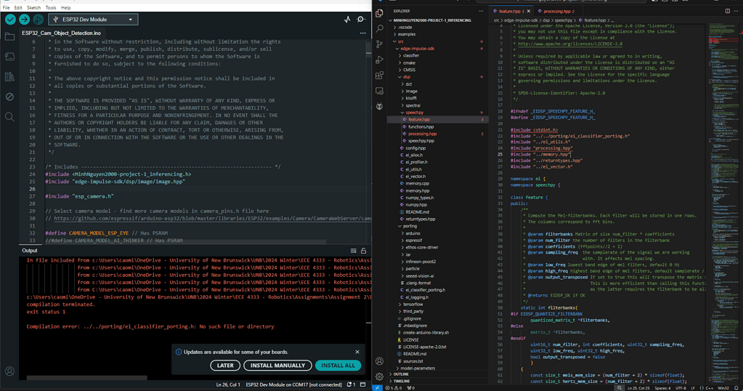Switch to the processing.hpp editor tab
The width and height of the screenshot is (743, 391).
[557, 11]
